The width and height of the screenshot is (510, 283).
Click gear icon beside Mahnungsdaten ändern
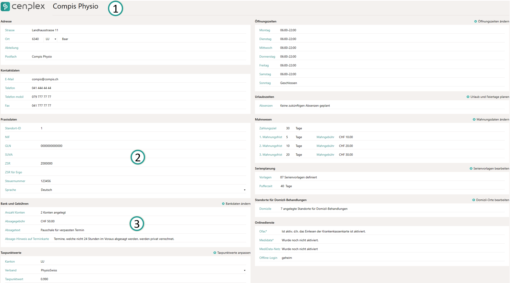point(474,120)
